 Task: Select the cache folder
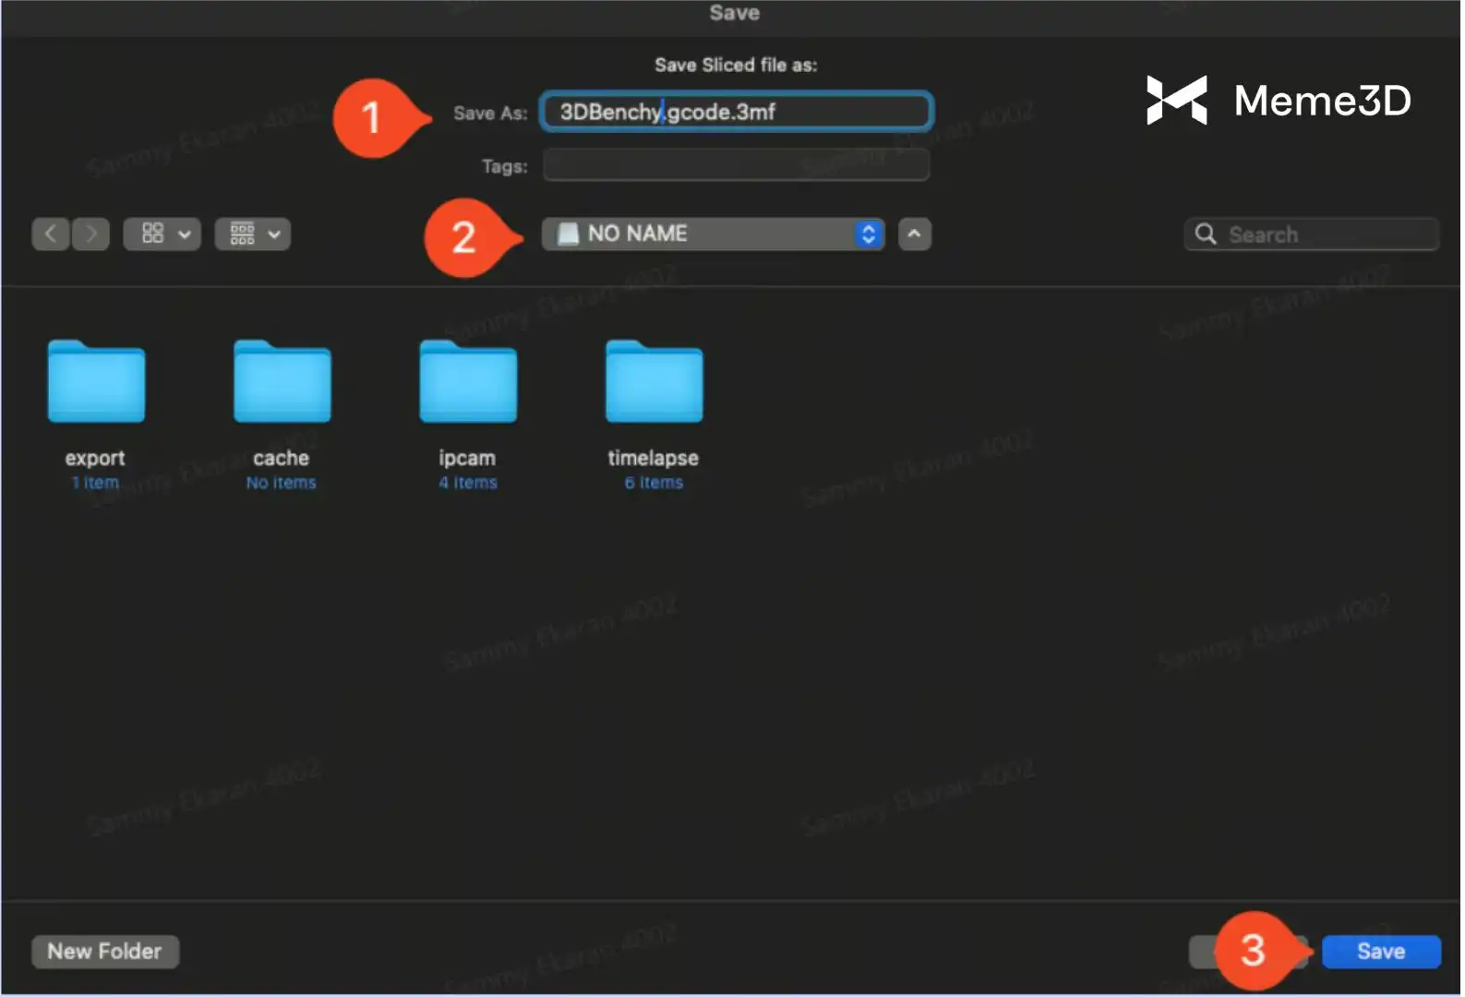pos(282,382)
